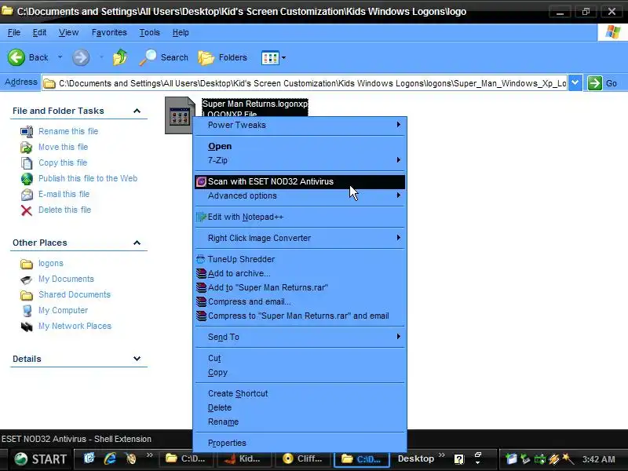Open the logons folder link
Image resolution: width=628 pixels, height=471 pixels.
(51, 263)
